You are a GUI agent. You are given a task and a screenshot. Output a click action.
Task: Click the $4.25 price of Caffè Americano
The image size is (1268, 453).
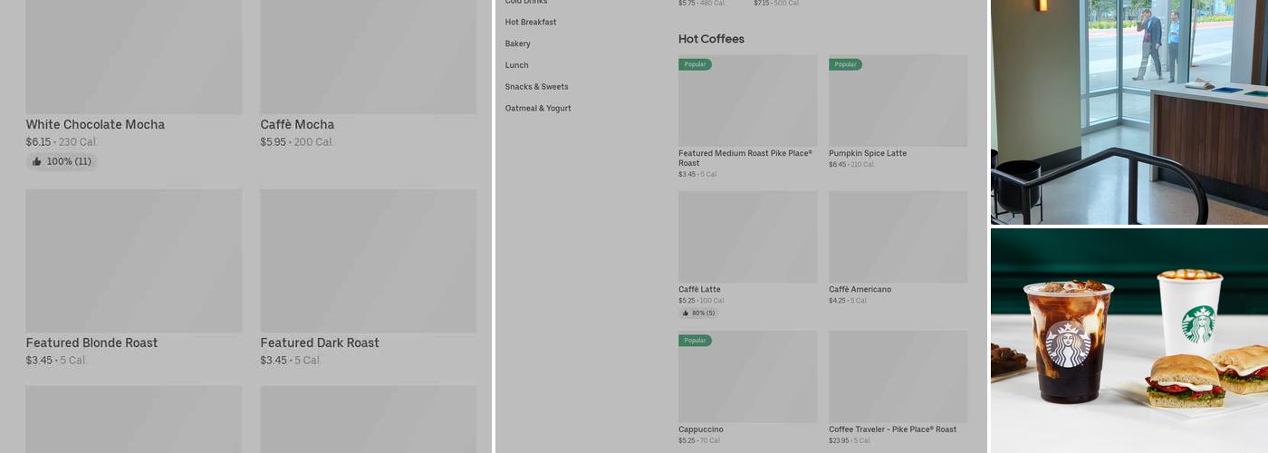coord(837,301)
